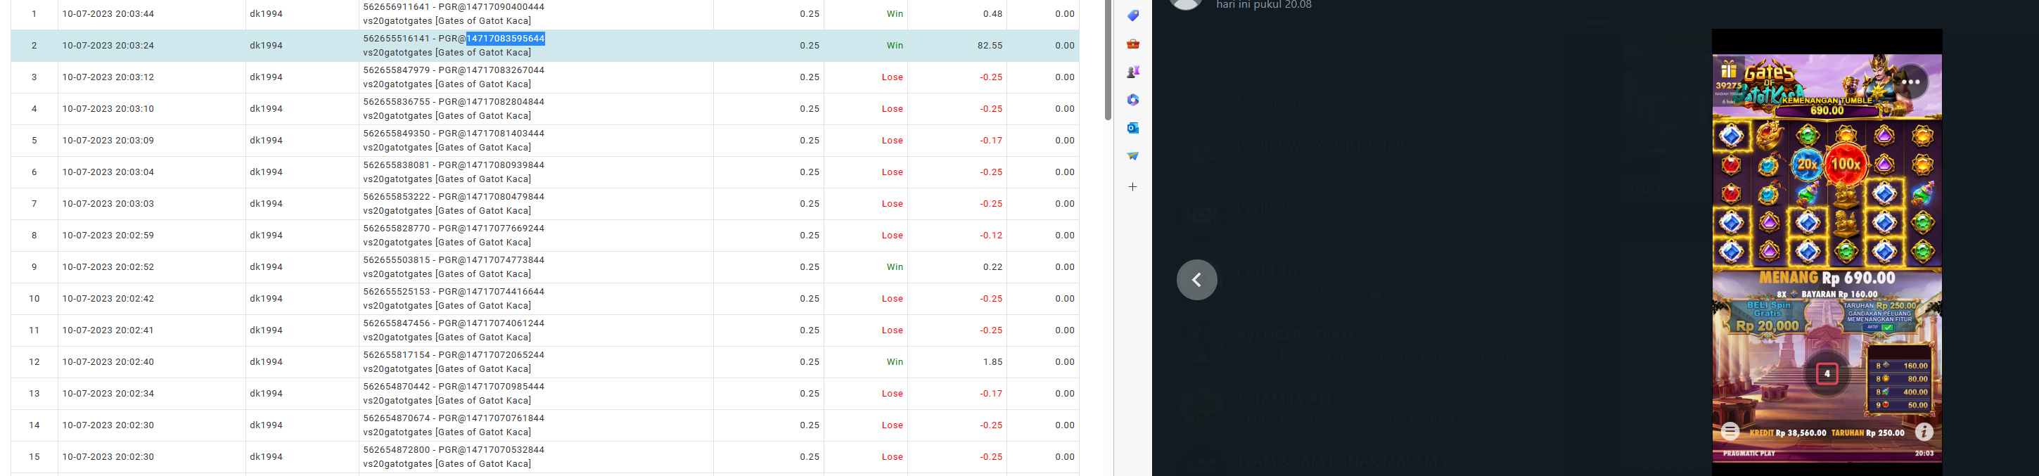The height and width of the screenshot is (476, 2039).
Task: Select highlighted ID 14717083595644 in row 2
Action: click(505, 38)
